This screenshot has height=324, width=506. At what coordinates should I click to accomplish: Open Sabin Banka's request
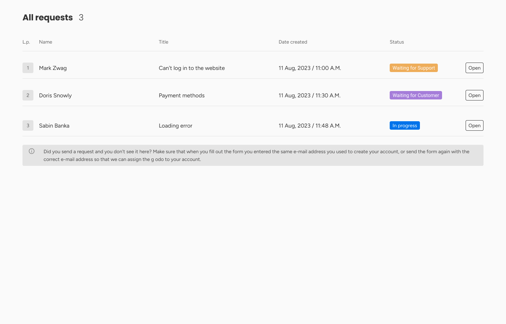474,125
